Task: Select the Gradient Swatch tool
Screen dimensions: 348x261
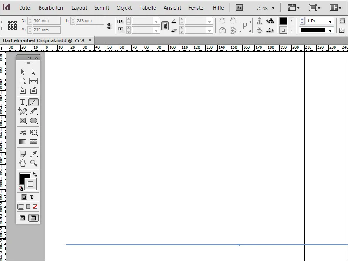Action: click(23, 142)
